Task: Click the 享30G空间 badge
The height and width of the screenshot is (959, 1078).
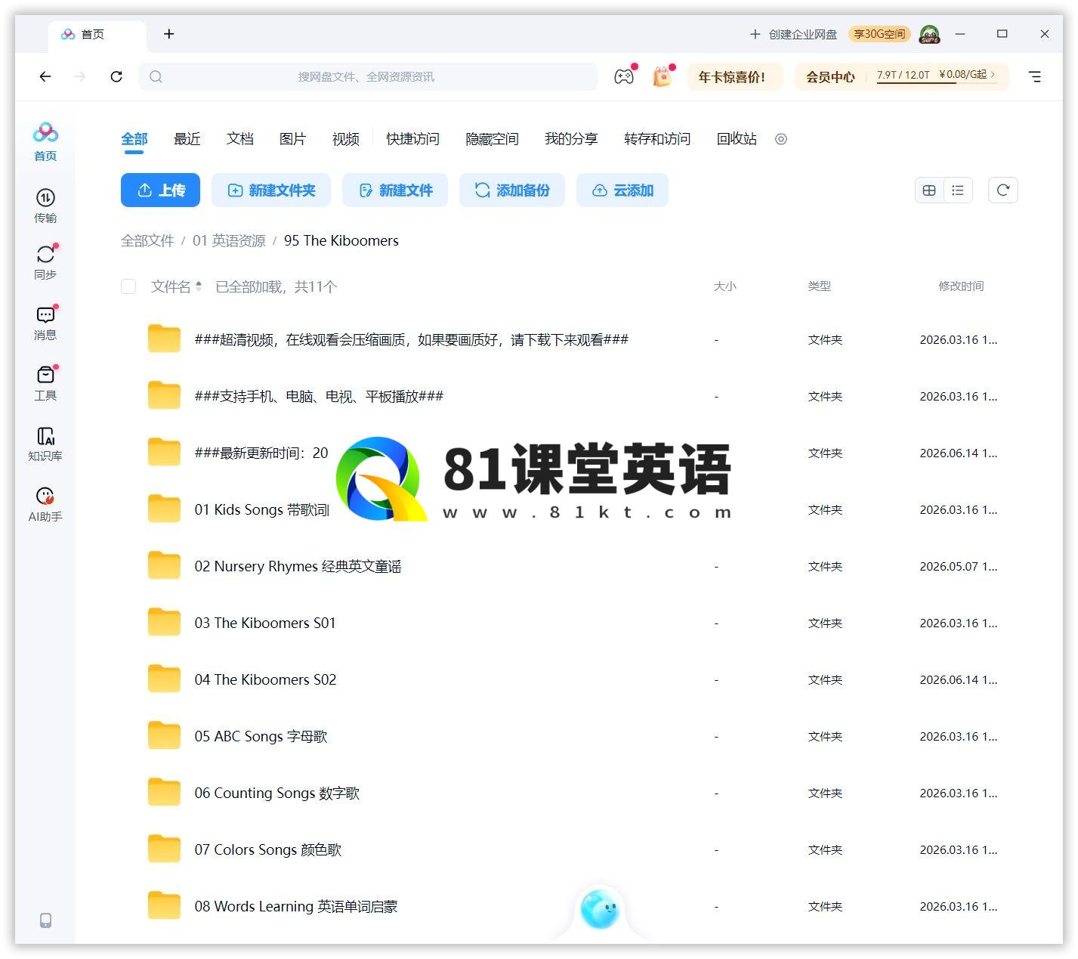Action: point(879,34)
